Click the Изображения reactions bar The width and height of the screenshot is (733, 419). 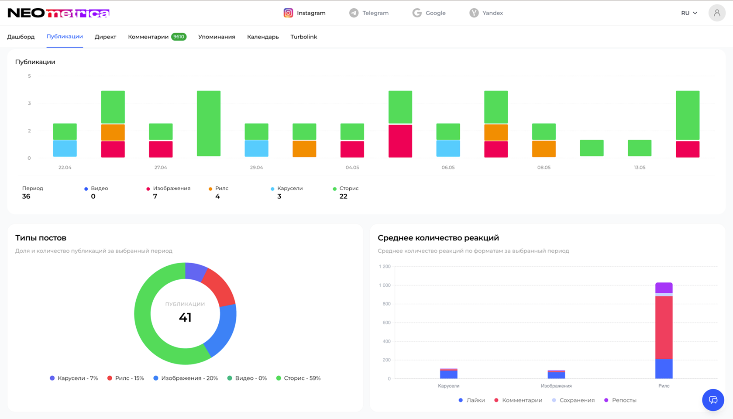point(556,374)
